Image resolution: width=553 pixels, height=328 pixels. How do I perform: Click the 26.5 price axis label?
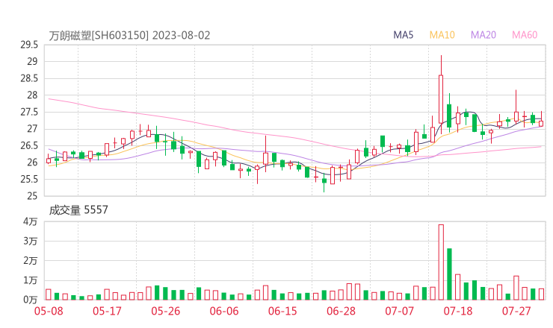[29, 145]
